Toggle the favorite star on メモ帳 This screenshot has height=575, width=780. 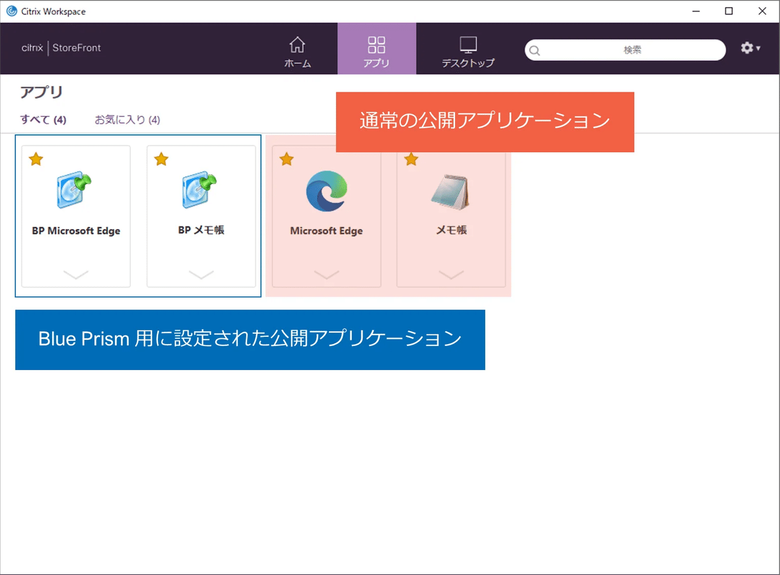pos(411,158)
